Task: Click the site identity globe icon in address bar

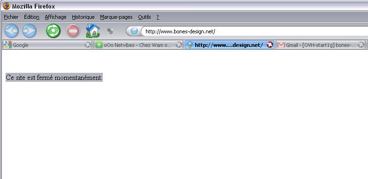Action: pos(134,31)
